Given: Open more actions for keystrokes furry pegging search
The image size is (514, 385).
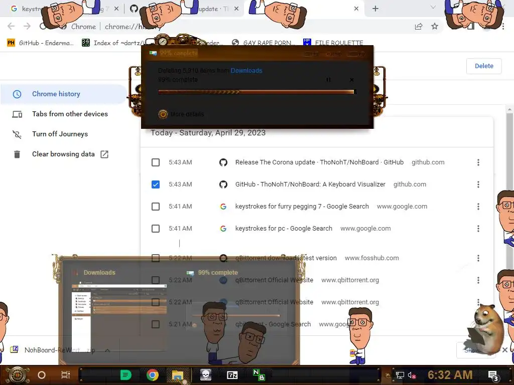Looking at the screenshot, I should click(x=478, y=207).
